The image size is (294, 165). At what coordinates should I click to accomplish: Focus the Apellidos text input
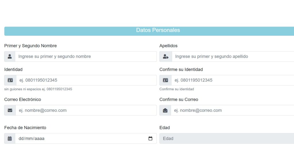(233, 56)
